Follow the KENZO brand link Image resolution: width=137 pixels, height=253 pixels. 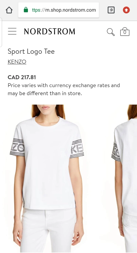(x=17, y=62)
